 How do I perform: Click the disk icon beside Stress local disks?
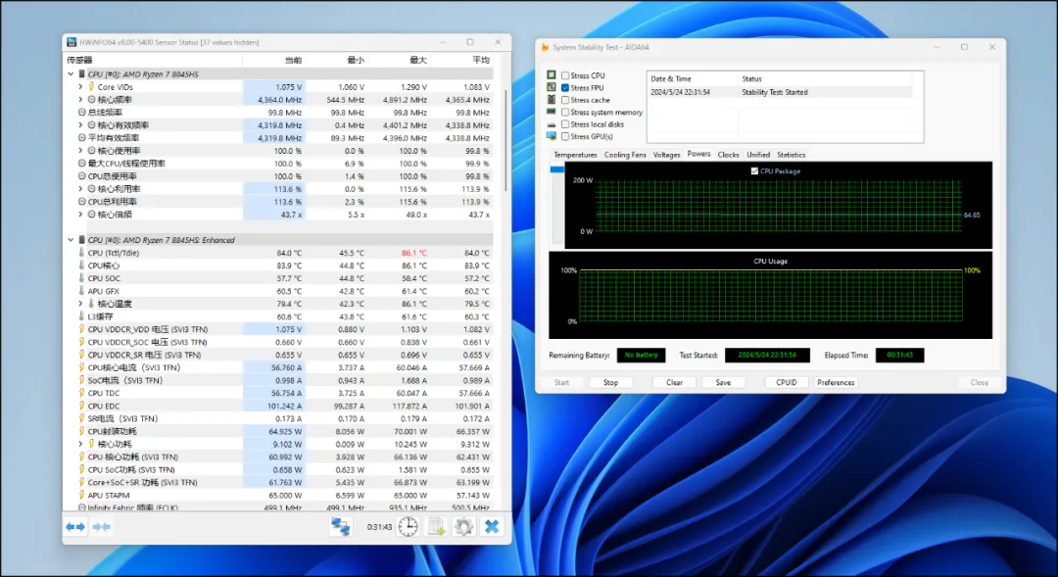click(x=552, y=124)
